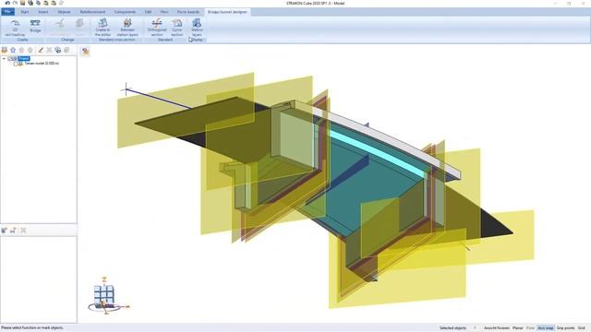This screenshot has width=591, height=332.
Task: Select the Orthogonal section tool
Action: 157,27
